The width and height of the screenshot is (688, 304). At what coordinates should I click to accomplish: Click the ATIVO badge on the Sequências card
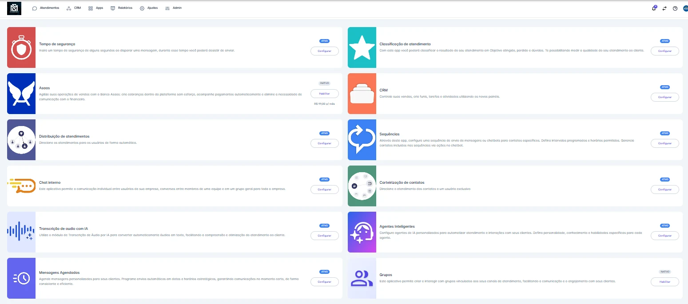[x=665, y=133]
